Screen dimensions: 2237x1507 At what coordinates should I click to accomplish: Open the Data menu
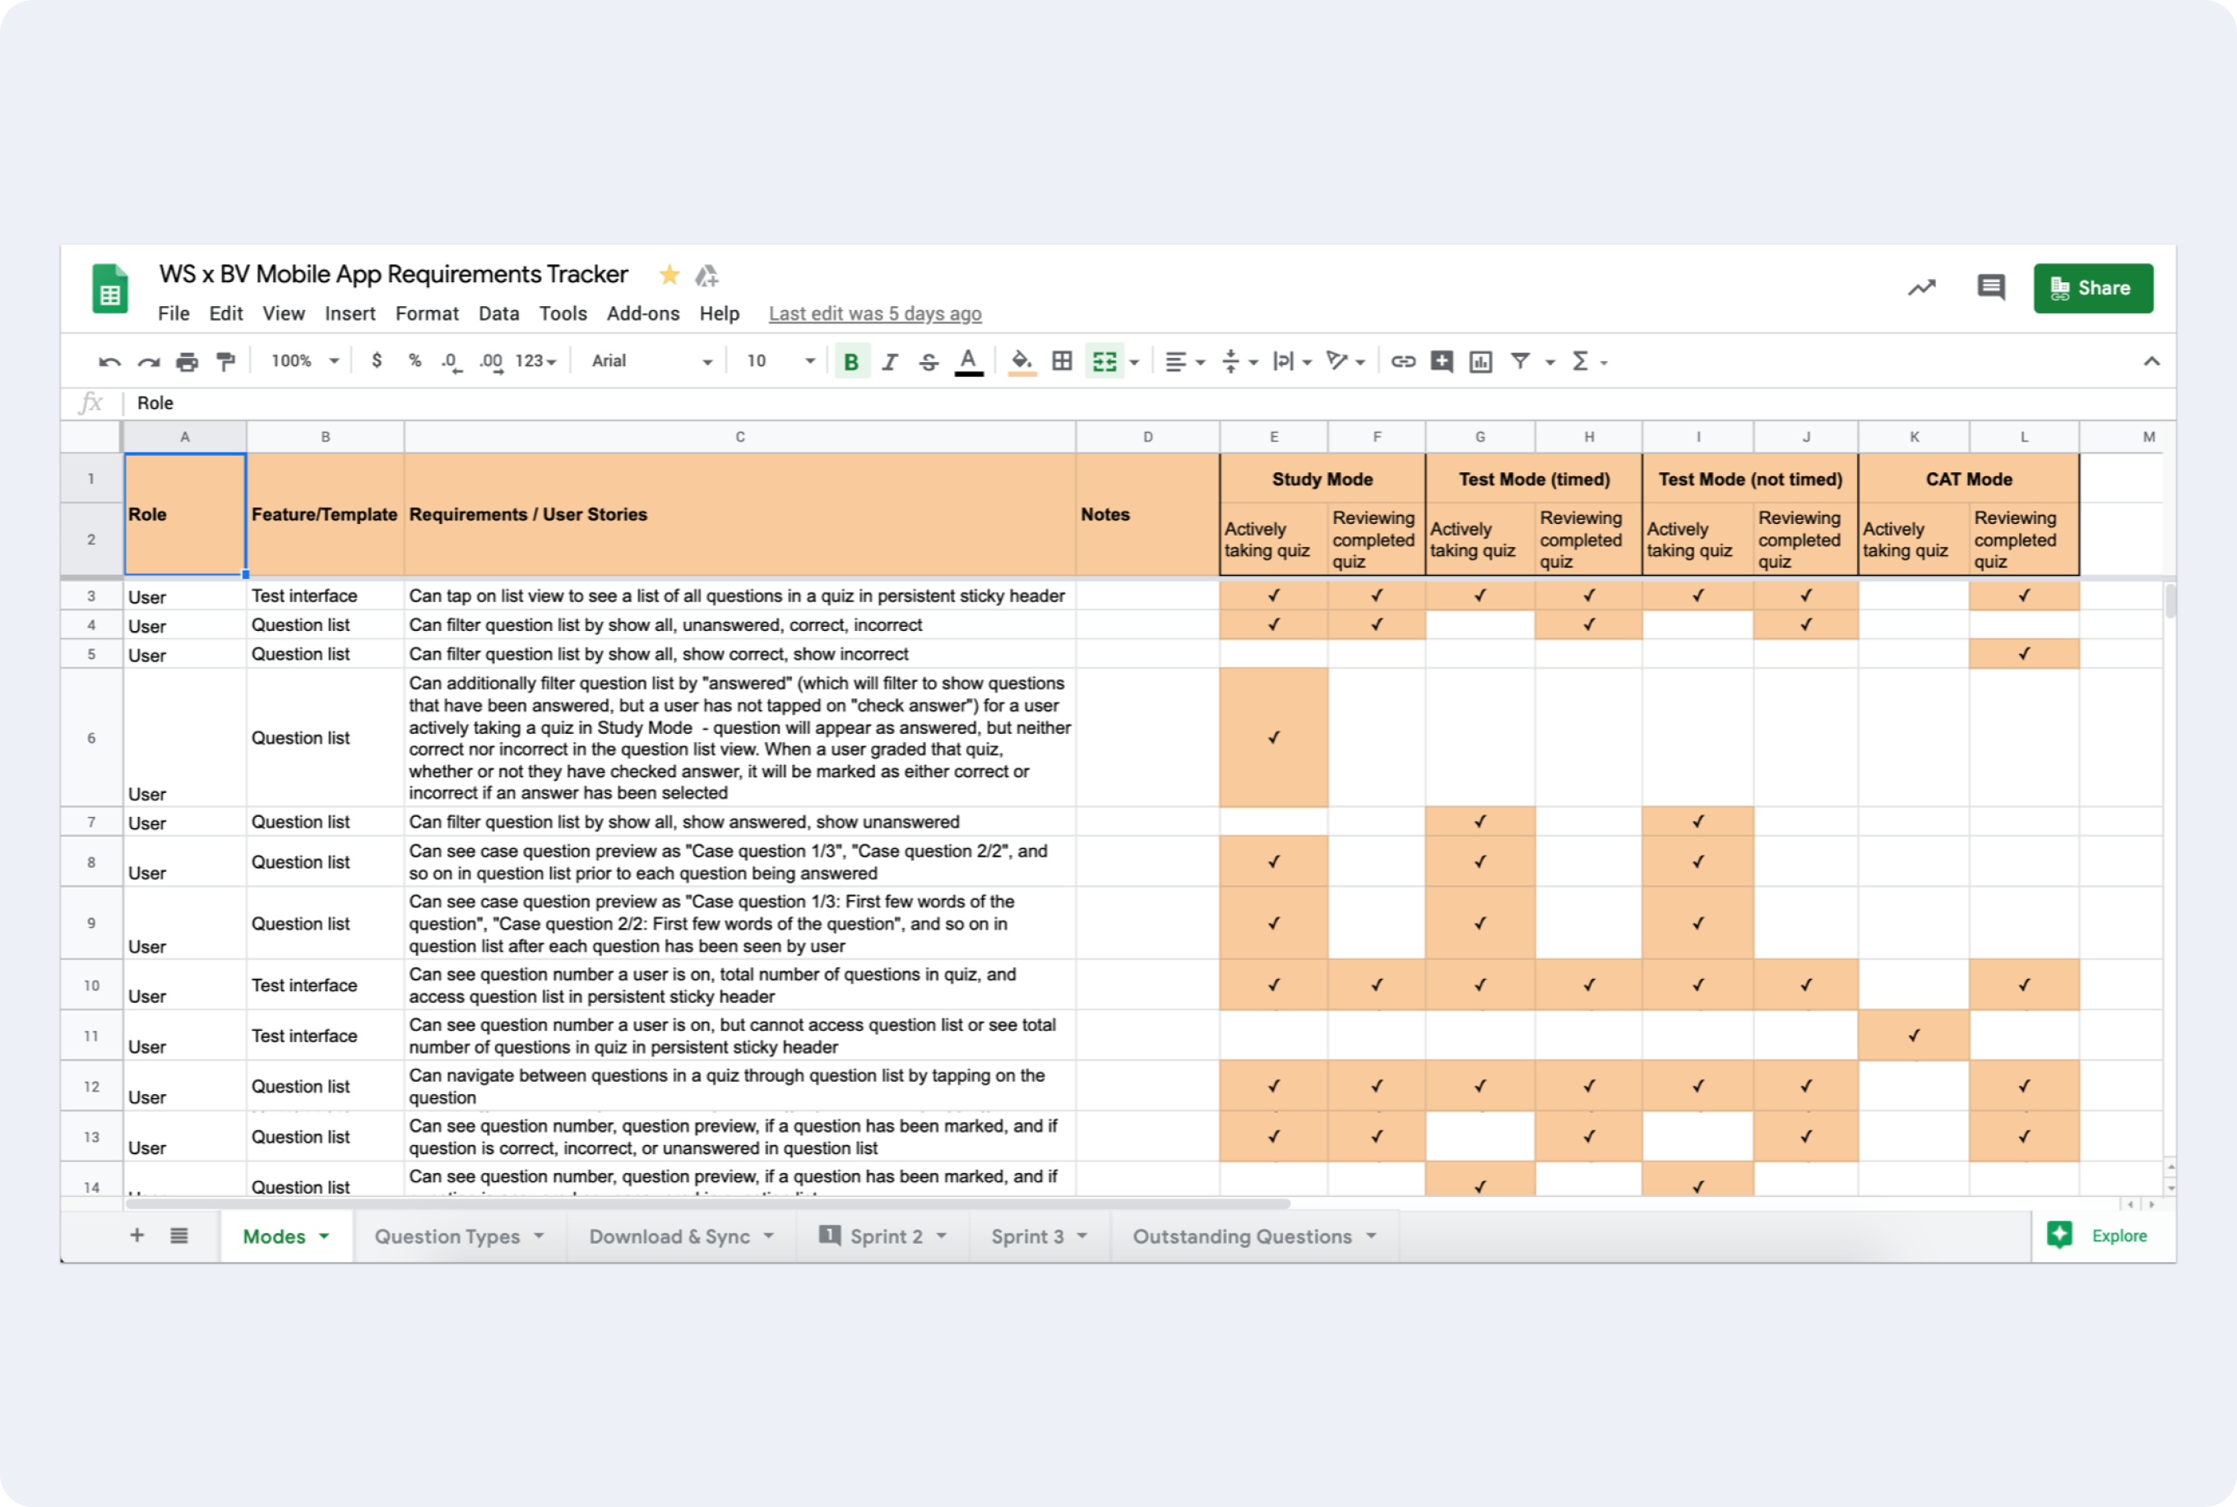[x=498, y=313]
